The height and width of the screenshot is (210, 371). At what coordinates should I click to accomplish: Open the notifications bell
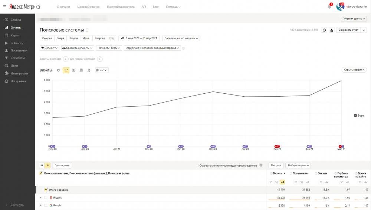329,7
